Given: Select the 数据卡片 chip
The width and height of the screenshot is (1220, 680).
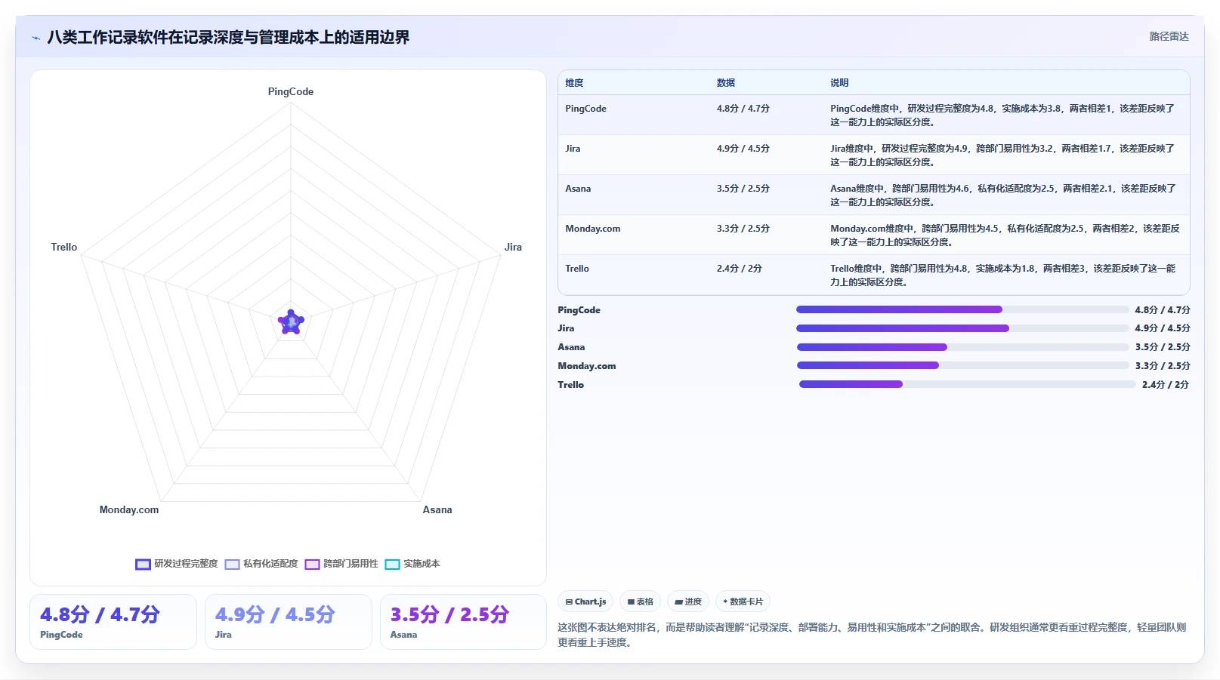Looking at the screenshot, I should (743, 602).
